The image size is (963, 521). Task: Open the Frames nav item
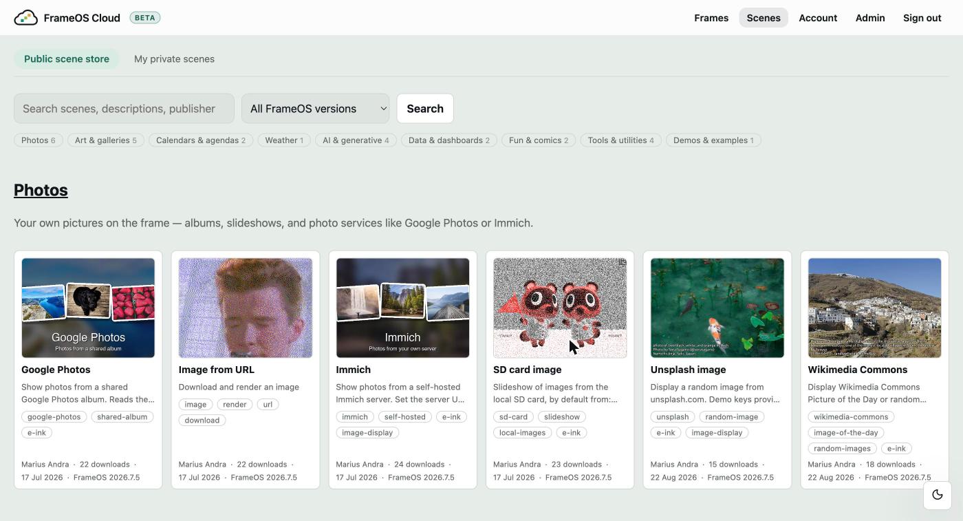[711, 18]
